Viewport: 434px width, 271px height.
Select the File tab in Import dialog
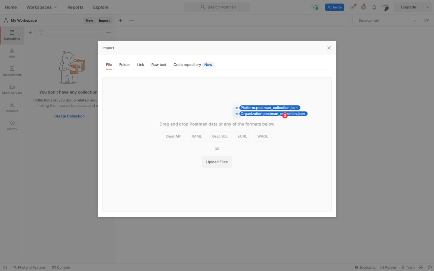[x=109, y=65]
